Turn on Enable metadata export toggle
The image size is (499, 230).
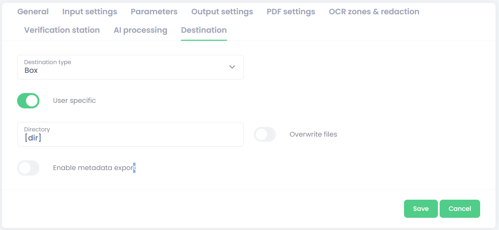point(28,168)
